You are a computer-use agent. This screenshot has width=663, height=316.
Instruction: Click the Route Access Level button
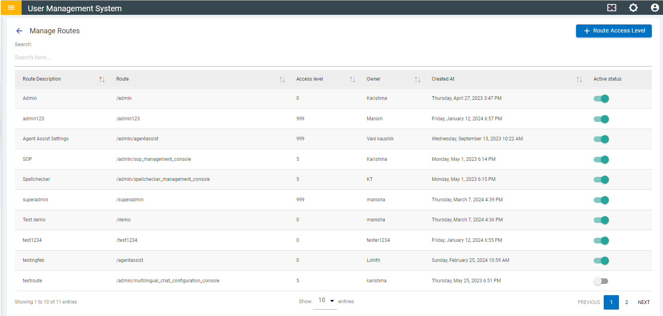point(614,31)
